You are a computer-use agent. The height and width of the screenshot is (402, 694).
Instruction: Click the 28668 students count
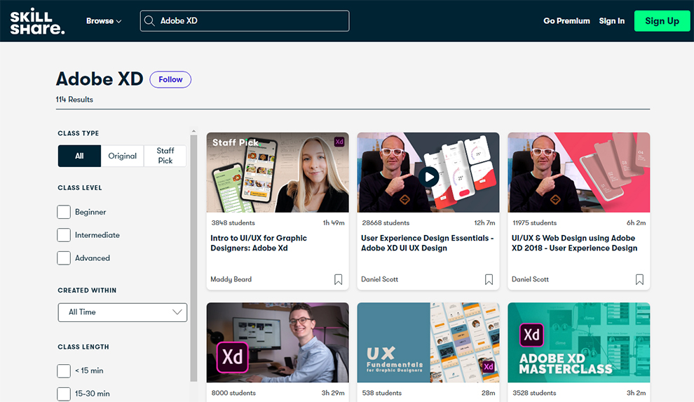(386, 222)
